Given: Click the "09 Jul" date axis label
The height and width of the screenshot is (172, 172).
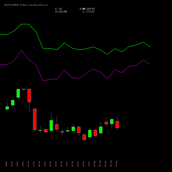Looking at the screenshot, I should [6, 164].
